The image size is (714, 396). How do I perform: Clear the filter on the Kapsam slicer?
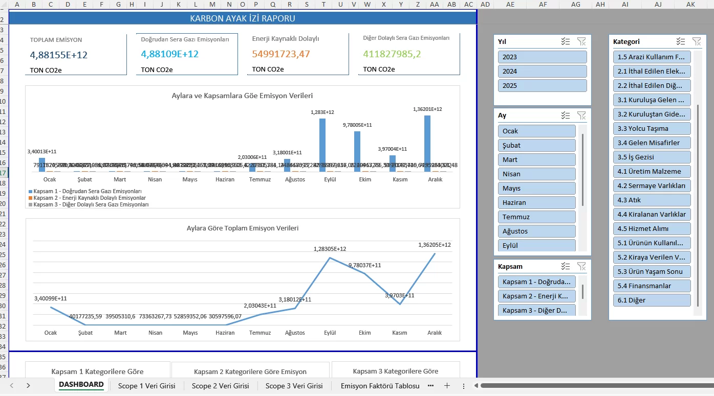tap(581, 266)
